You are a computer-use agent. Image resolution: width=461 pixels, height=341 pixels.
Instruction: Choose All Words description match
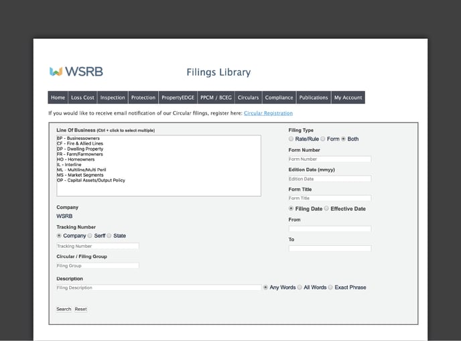pyautogui.click(x=300, y=287)
